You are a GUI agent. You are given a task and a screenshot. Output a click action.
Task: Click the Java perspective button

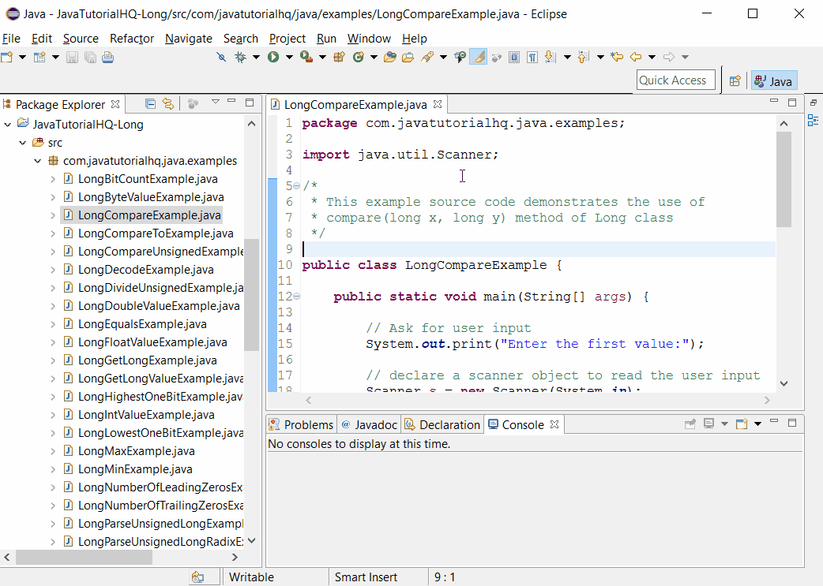(773, 80)
